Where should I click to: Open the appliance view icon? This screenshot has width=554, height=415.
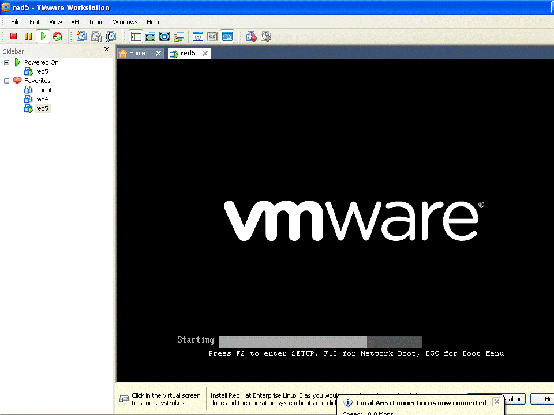pyautogui.click(x=212, y=36)
